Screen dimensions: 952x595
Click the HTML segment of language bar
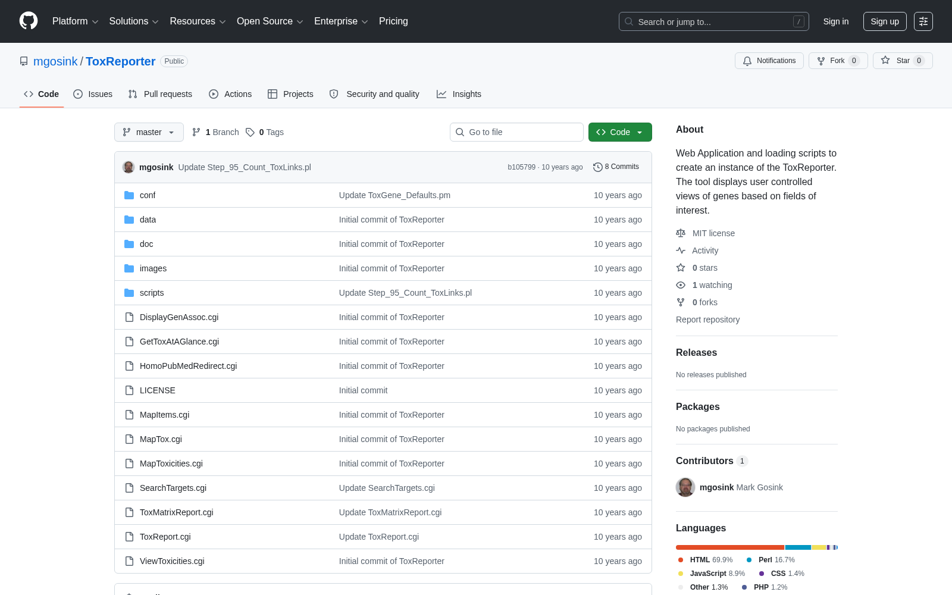(730, 547)
